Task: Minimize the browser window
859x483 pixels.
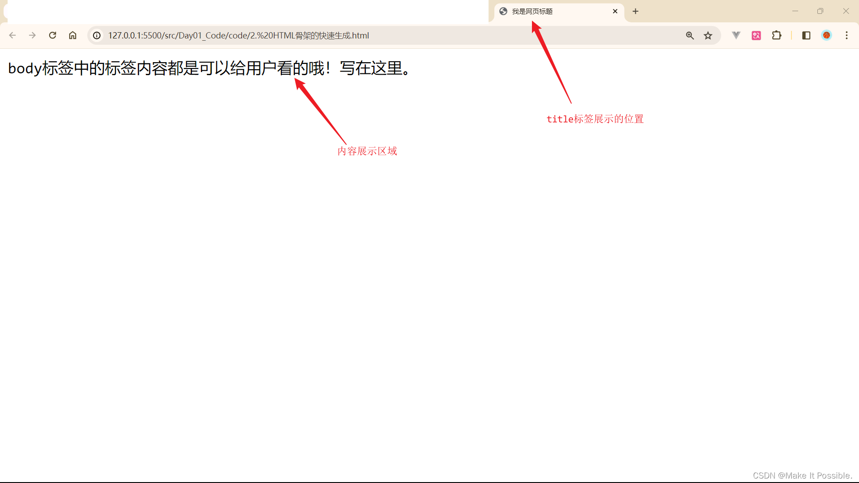Action: click(x=795, y=11)
